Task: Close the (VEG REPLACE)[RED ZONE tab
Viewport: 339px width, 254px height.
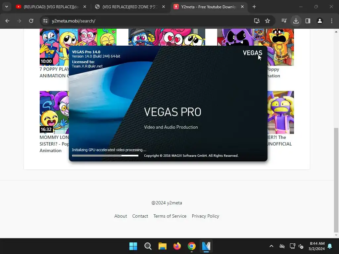Action: [x=164, y=7]
